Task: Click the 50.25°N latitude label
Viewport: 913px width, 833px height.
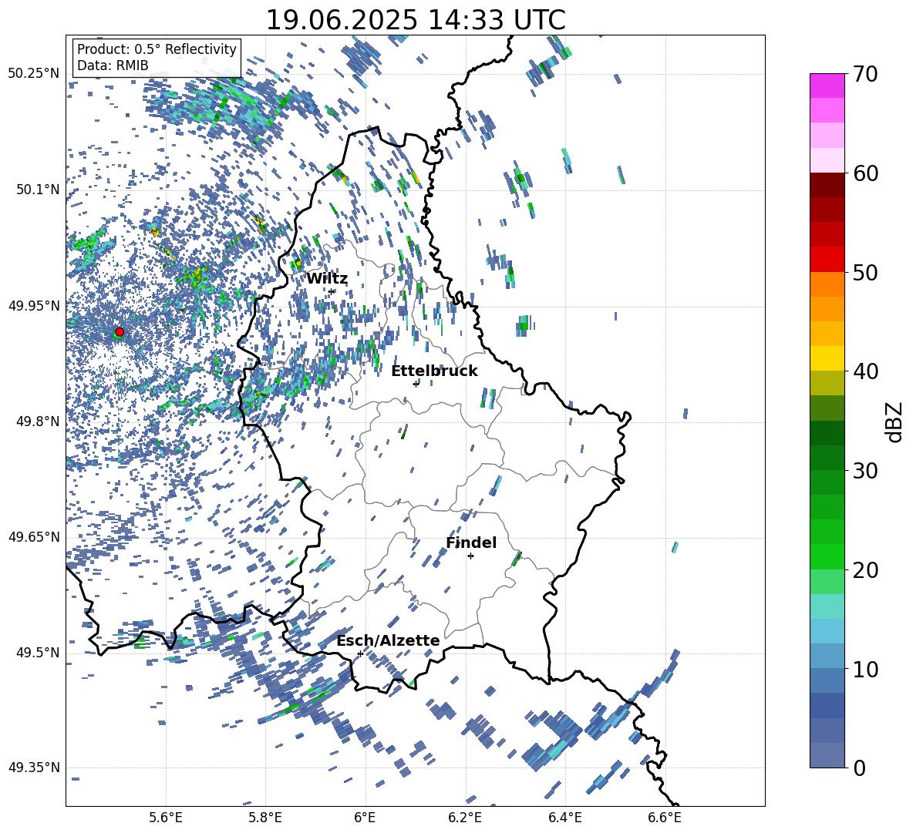Action: click(34, 74)
